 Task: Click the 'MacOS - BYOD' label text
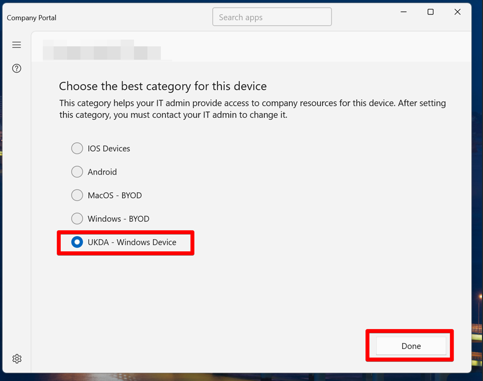[114, 196]
